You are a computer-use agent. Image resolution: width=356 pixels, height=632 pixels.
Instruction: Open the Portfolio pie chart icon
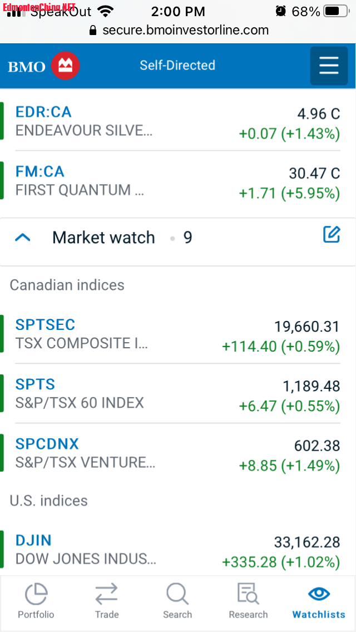click(x=36, y=594)
